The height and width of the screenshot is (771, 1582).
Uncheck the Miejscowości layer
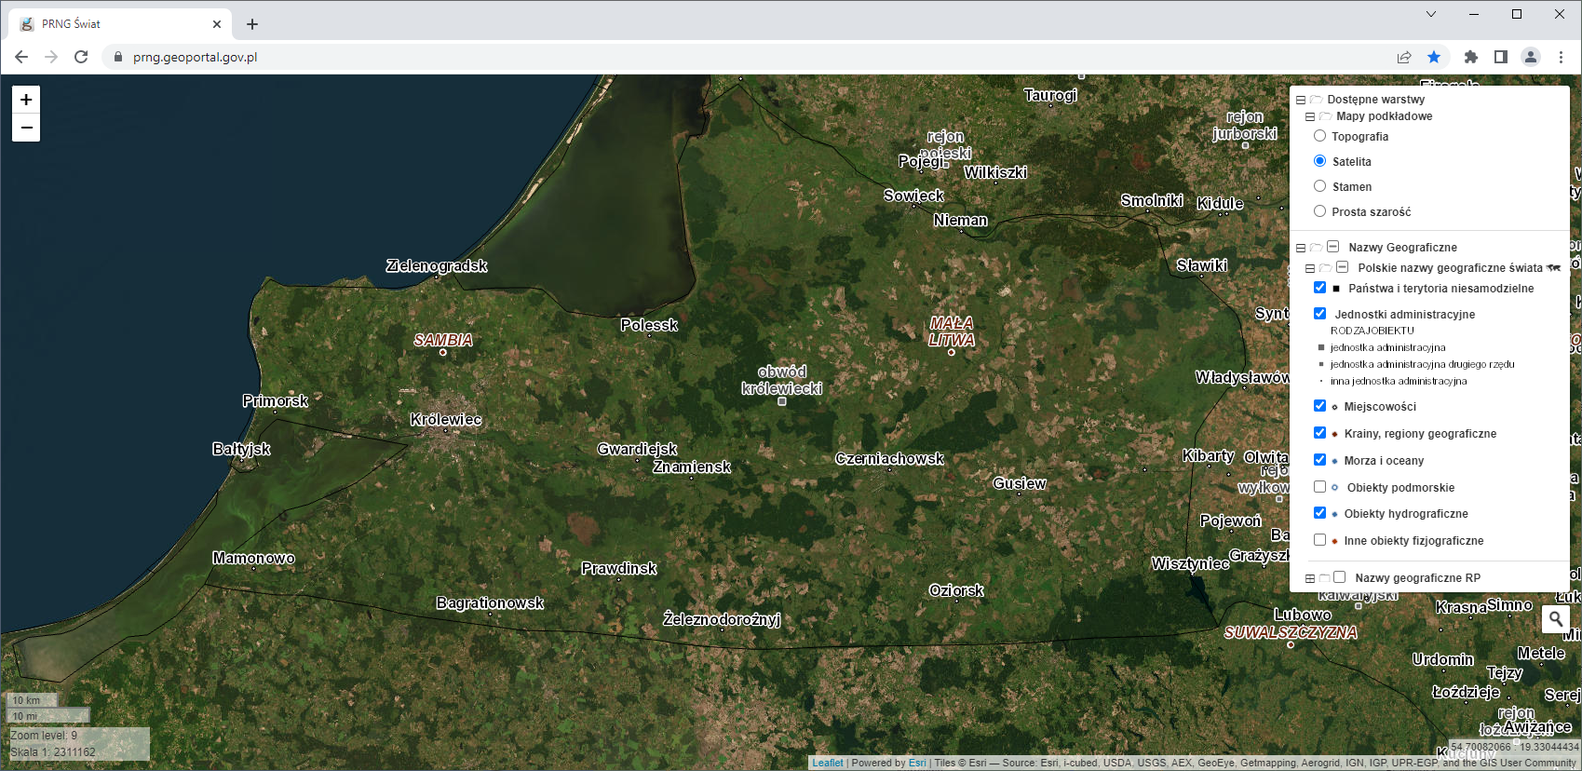click(x=1319, y=406)
